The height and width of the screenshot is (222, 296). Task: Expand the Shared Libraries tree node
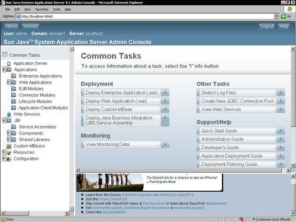point(8,139)
